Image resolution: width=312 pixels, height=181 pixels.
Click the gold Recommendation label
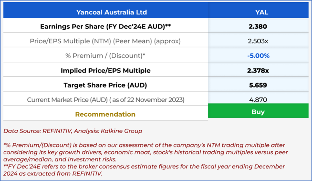click(105, 114)
